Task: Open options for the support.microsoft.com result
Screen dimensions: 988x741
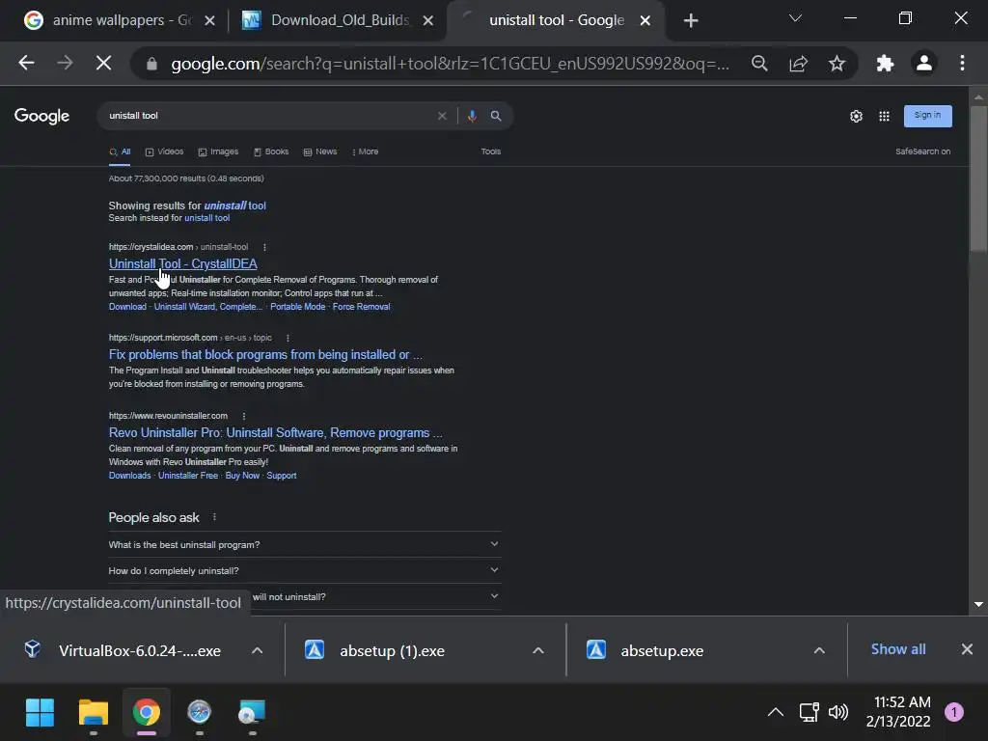Action: click(288, 338)
